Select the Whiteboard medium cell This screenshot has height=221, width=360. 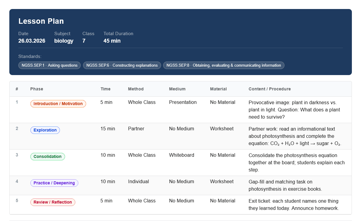coord(182,155)
